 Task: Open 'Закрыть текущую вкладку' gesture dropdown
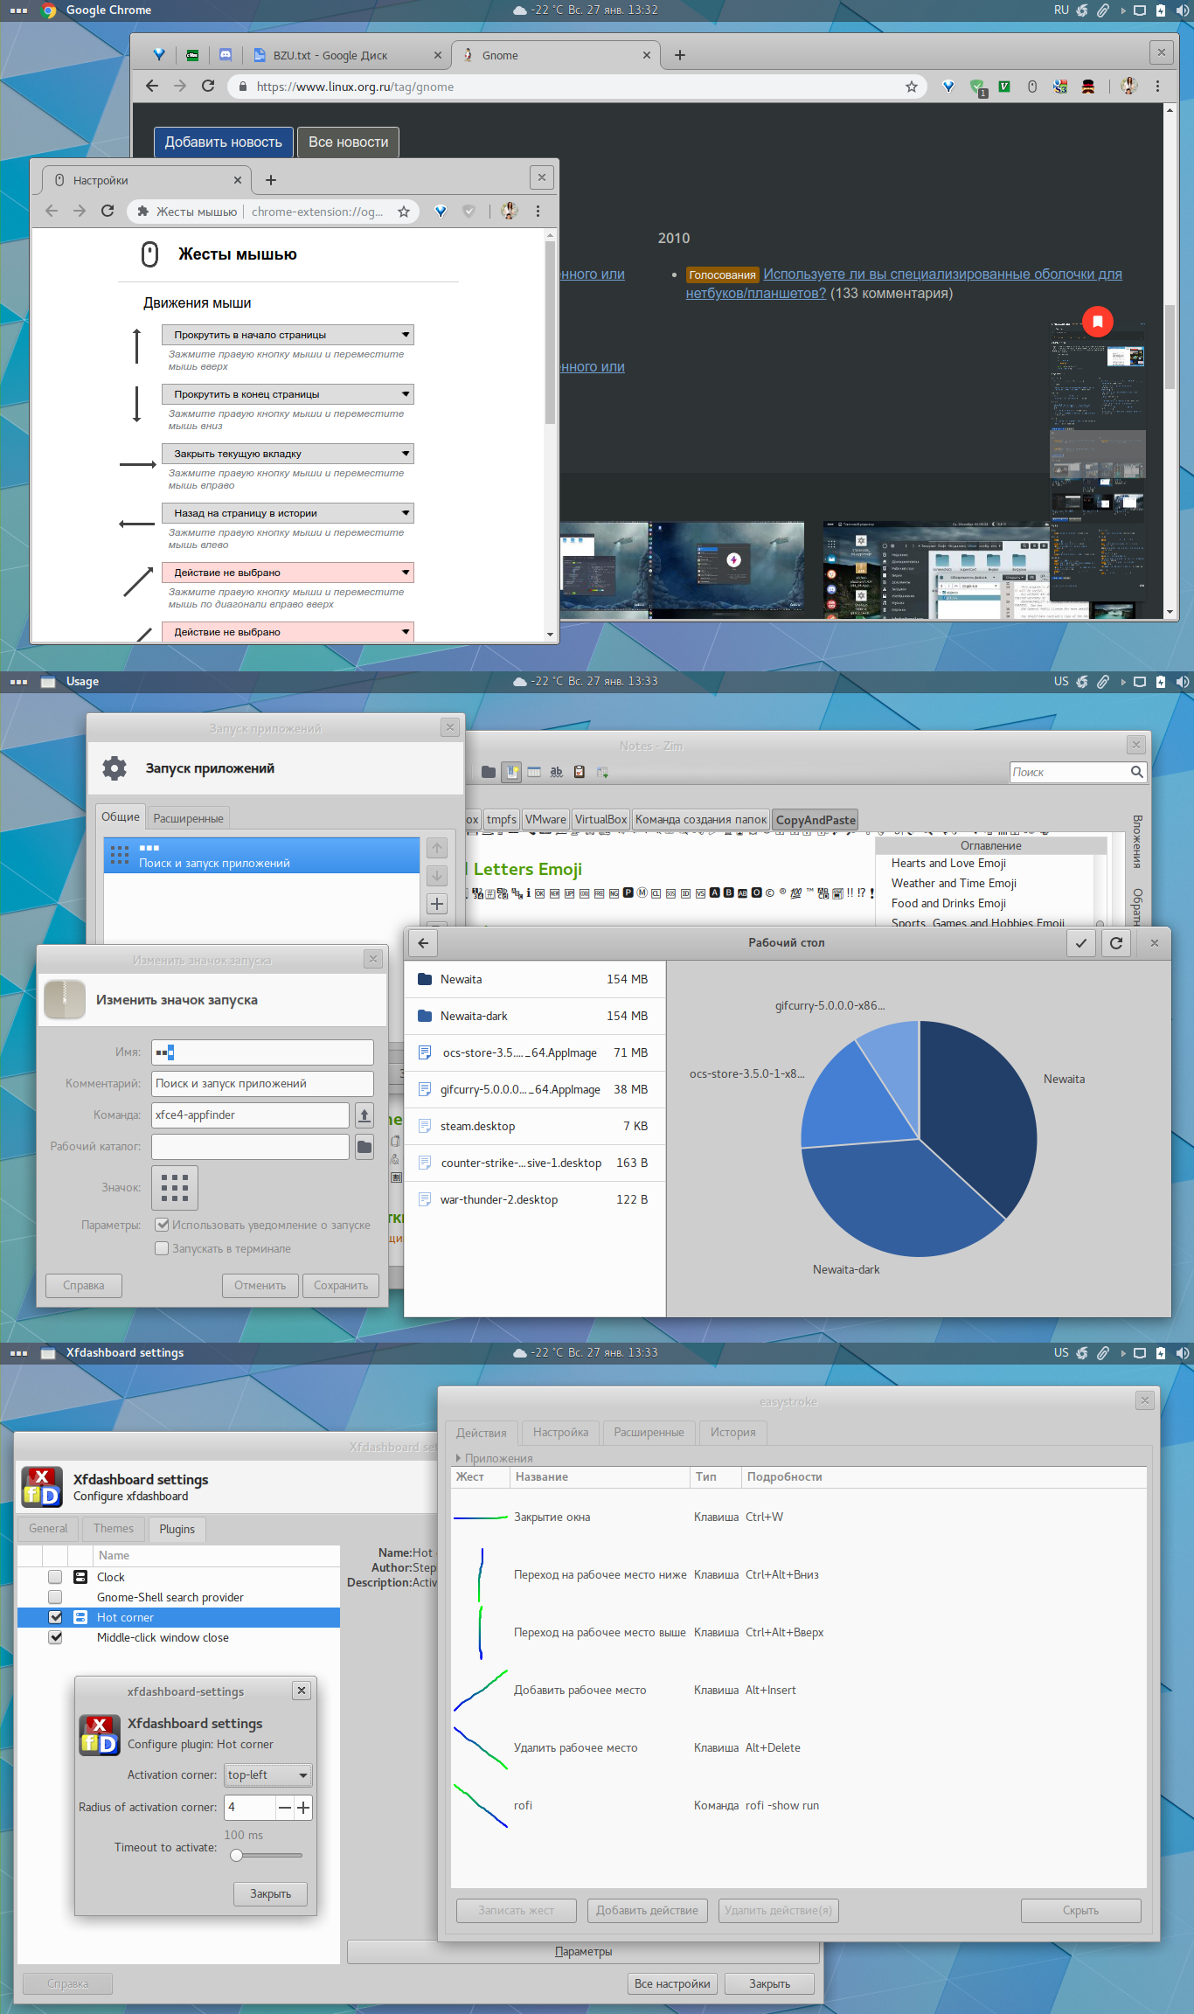[x=288, y=454]
